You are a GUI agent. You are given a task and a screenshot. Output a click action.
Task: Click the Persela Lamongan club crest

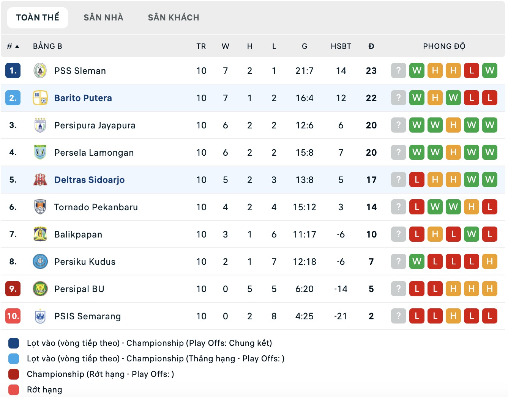coord(41,152)
